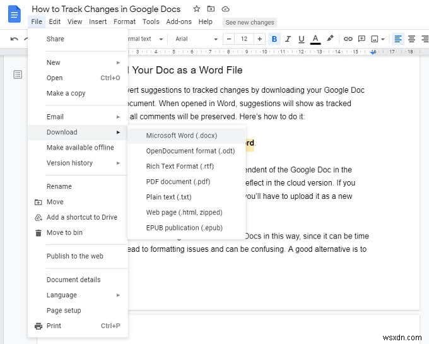Toggle Bold formatting
The image size is (429, 344).
tap(274, 39)
